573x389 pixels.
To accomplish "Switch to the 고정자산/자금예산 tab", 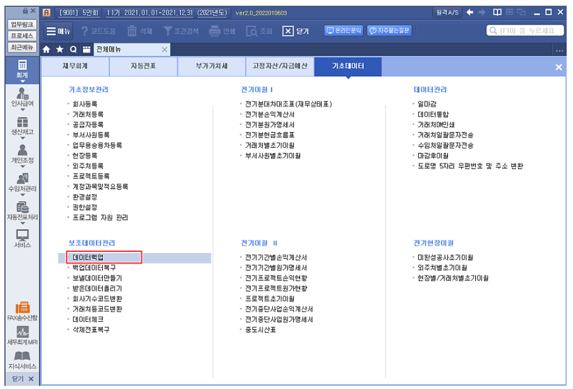I will (x=280, y=66).
